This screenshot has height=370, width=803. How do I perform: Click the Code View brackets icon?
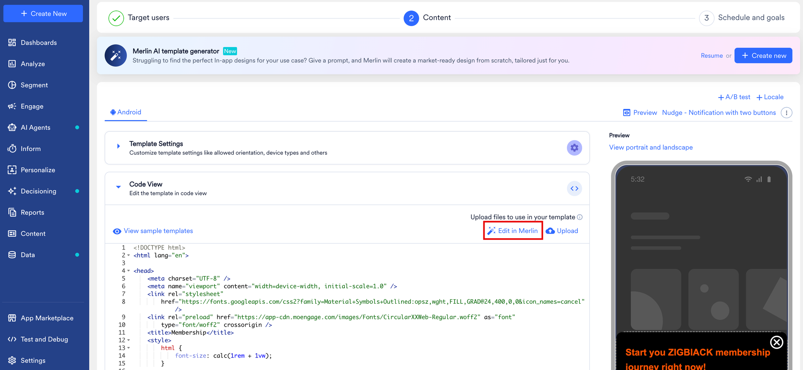click(x=575, y=188)
